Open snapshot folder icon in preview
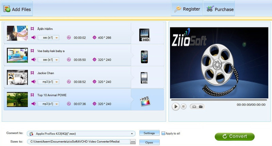The height and width of the screenshot is (146, 272). point(201,107)
